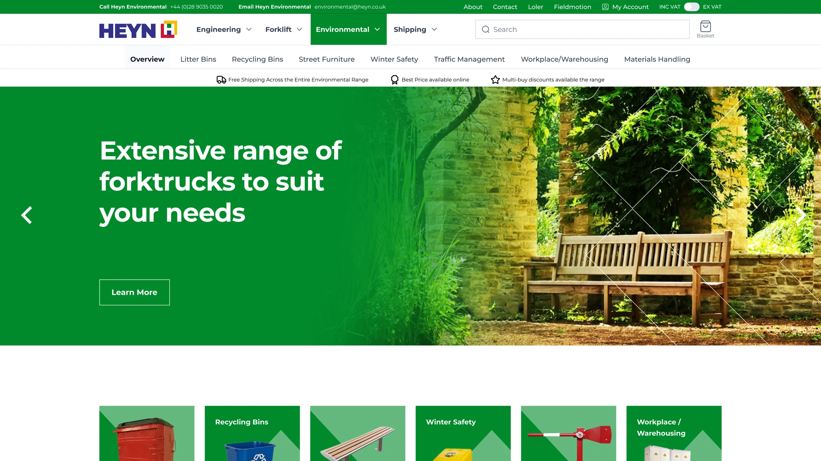Advance carousel with next arrow
This screenshot has height=461, width=821.
[x=800, y=215]
